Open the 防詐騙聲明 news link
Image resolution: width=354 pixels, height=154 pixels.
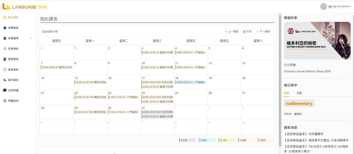[x=316, y=134]
